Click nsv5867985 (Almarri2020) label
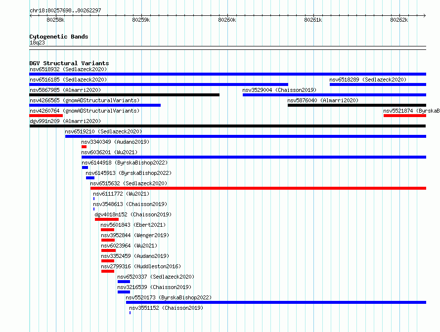This screenshot has width=440, height=332. (65, 90)
